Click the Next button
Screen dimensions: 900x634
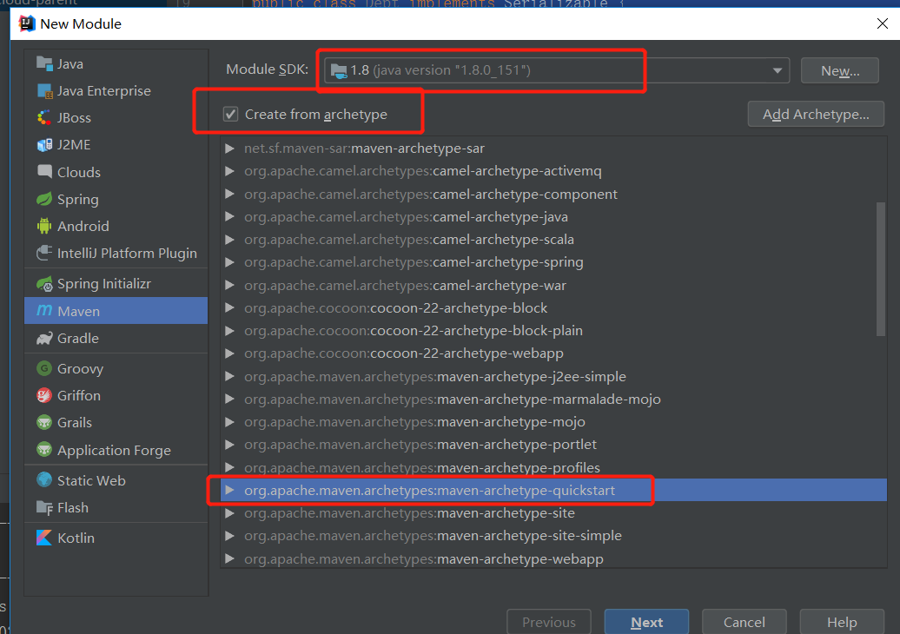(646, 622)
